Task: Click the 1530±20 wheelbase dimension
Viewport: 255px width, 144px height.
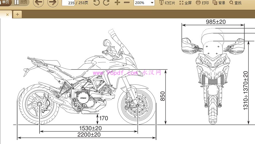Action: click(90, 128)
